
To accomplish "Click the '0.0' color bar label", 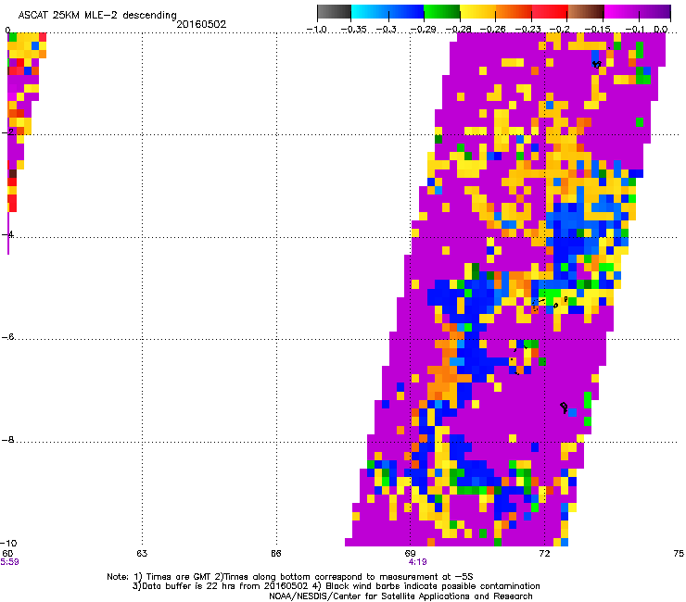I will [x=661, y=30].
